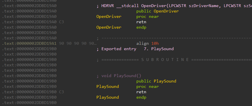Click OpenDriver in the public declaration
This screenshot has width=252, height=106.
coord(166,11)
